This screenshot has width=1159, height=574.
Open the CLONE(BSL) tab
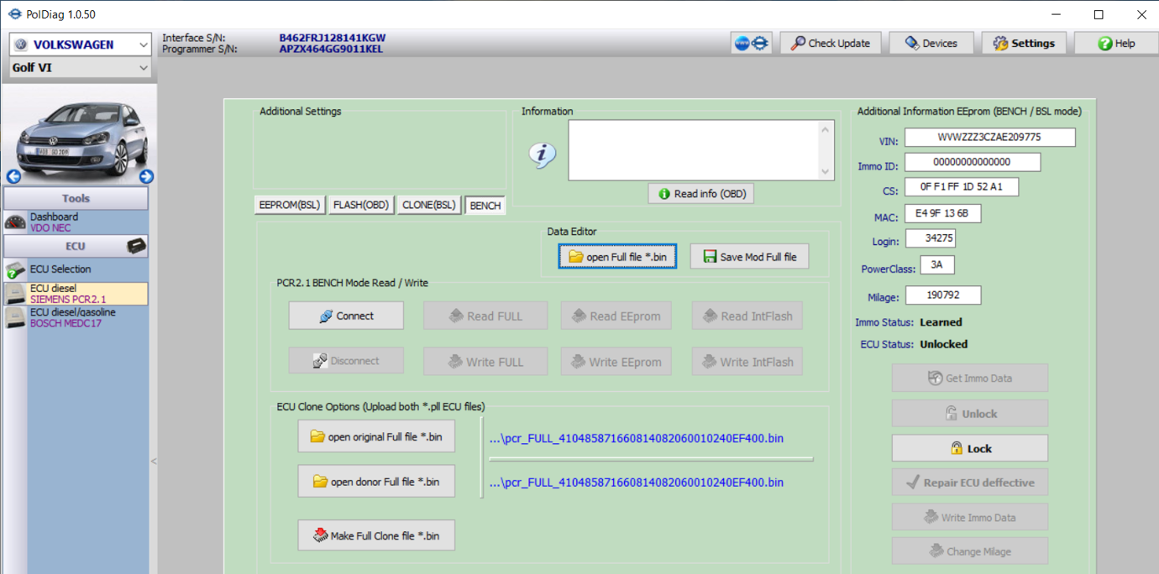coord(429,205)
